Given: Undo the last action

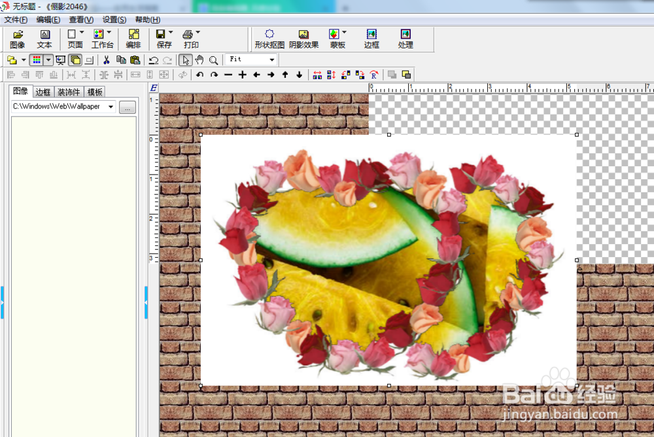Looking at the screenshot, I should [x=154, y=61].
